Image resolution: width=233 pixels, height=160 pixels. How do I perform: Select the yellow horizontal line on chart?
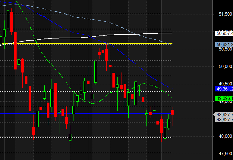(86, 44)
